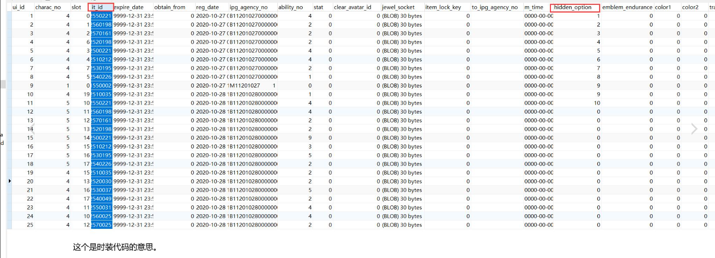The image size is (715, 258).
Task: Sort by the it_id column header
Action: [x=100, y=7]
